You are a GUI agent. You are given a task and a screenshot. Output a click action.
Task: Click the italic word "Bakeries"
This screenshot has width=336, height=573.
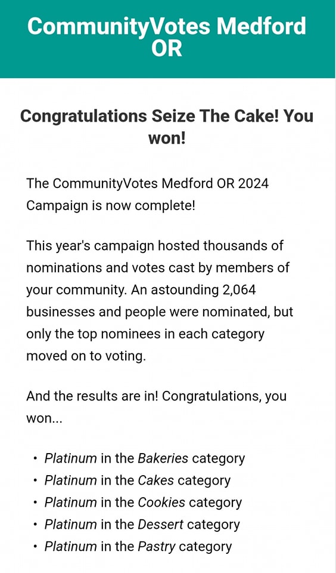163,458
